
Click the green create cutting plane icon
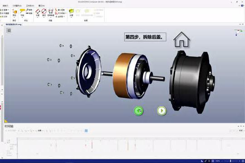71,13
